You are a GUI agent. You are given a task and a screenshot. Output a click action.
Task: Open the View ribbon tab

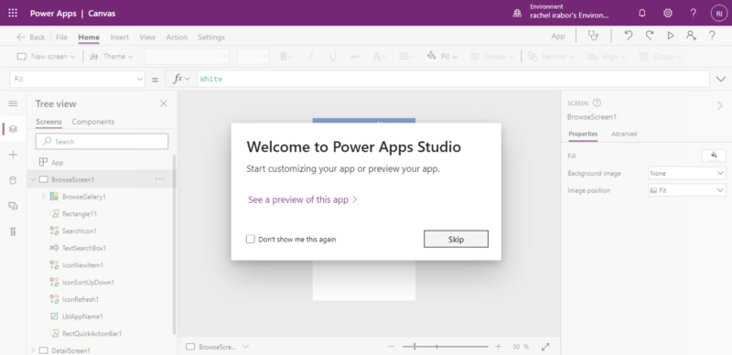147,37
